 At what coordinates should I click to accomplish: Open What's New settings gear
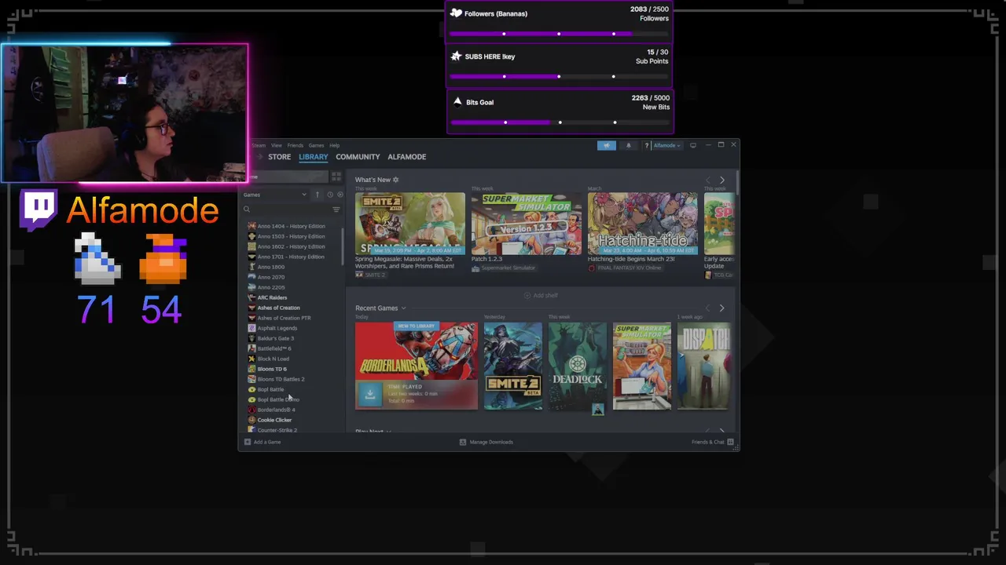click(x=395, y=180)
